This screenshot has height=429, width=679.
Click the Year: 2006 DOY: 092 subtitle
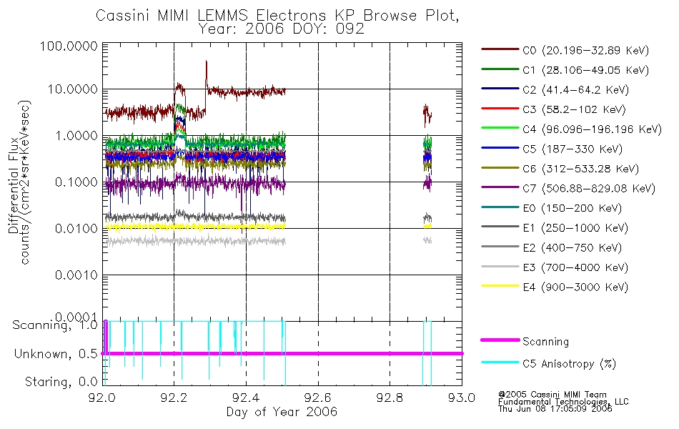point(282,29)
